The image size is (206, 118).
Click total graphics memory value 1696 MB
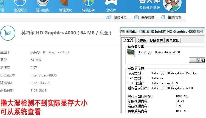coord(181,96)
